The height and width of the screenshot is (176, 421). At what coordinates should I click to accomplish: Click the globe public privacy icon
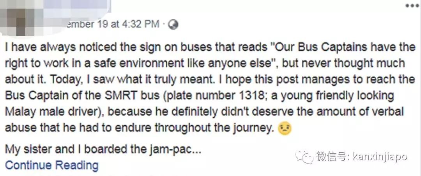click(173, 24)
